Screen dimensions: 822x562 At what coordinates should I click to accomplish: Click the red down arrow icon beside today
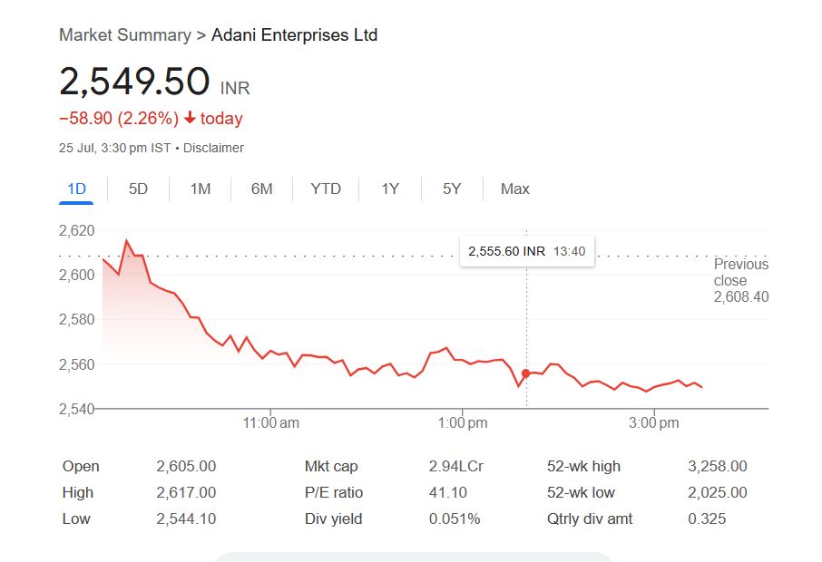pyautogui.click(x=190, y=118)
